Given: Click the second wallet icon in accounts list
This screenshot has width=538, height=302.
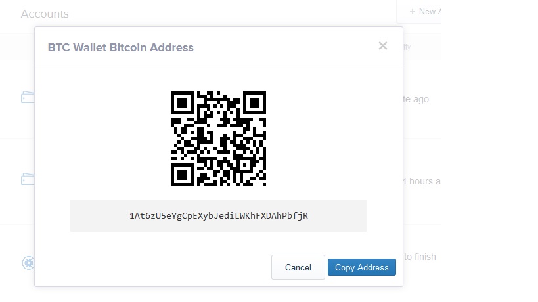Looking at the screenshot, I should (x=28, y=179).
